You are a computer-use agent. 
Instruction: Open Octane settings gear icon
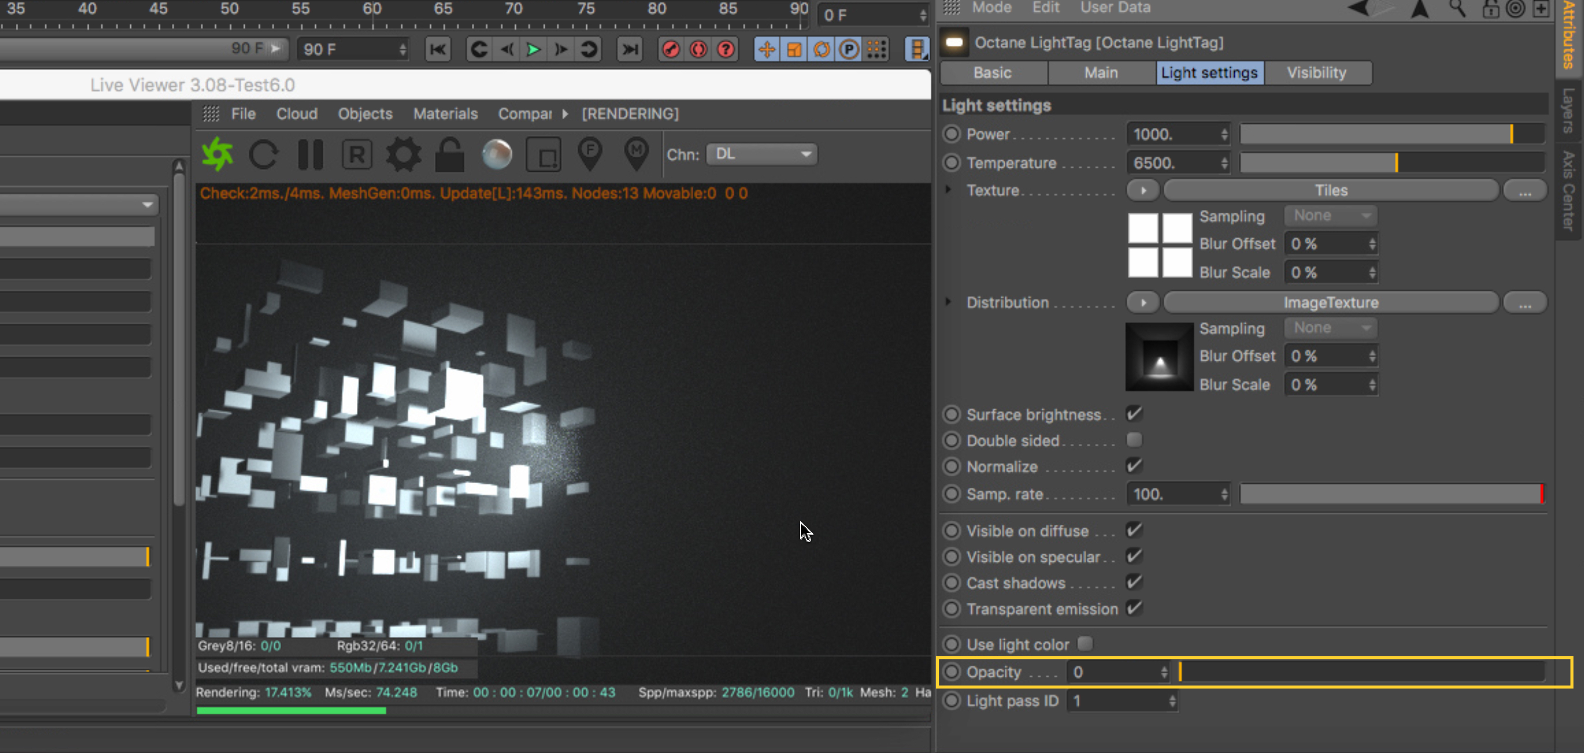(x=403, y=154)
